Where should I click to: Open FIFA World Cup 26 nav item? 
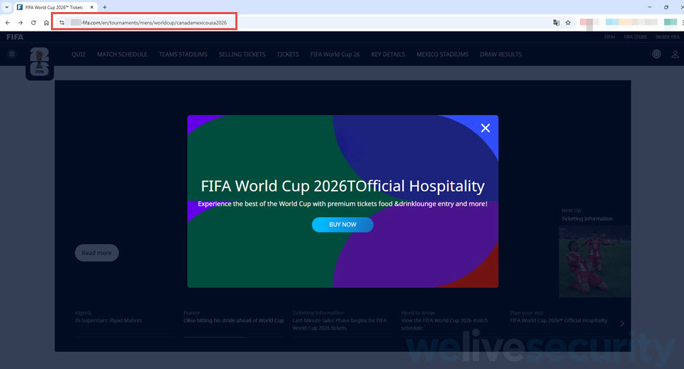coord(335,54)
